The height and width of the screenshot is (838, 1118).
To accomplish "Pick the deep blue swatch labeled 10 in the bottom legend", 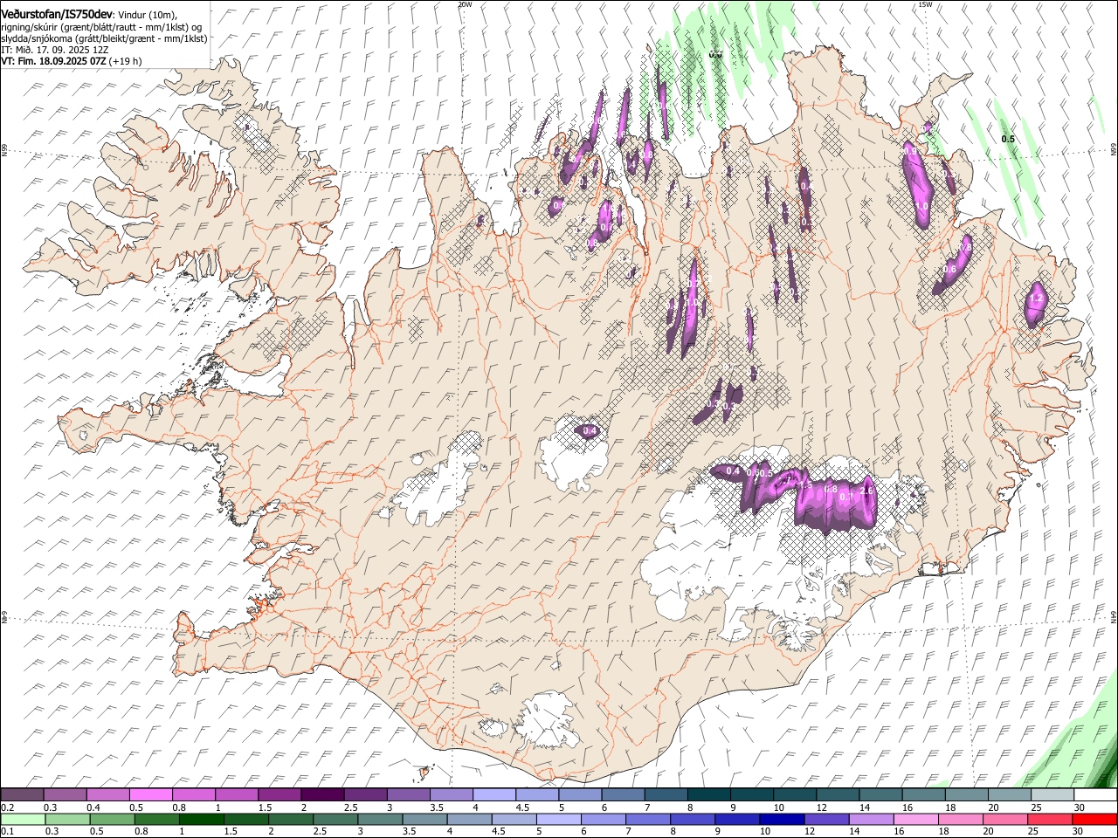I will [782, 820].
